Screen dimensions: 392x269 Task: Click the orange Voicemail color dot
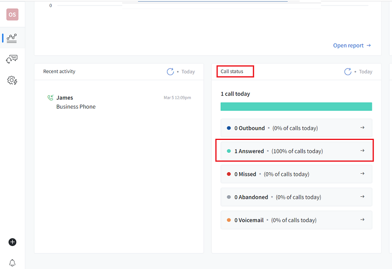tap(229, 220)
